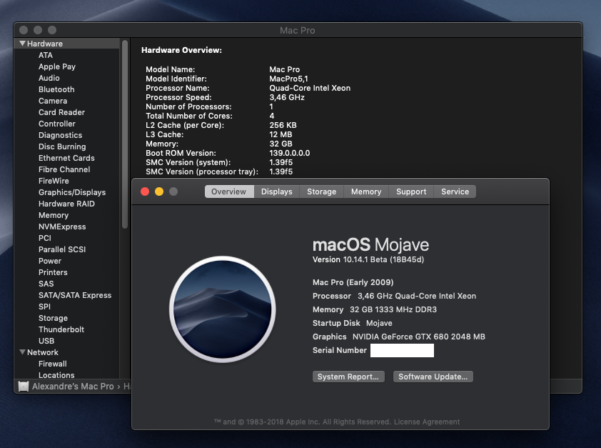Select Ethernet Cards in the sidebar
The width and height of the screenshot is (601, 448).
pos(66,158)
